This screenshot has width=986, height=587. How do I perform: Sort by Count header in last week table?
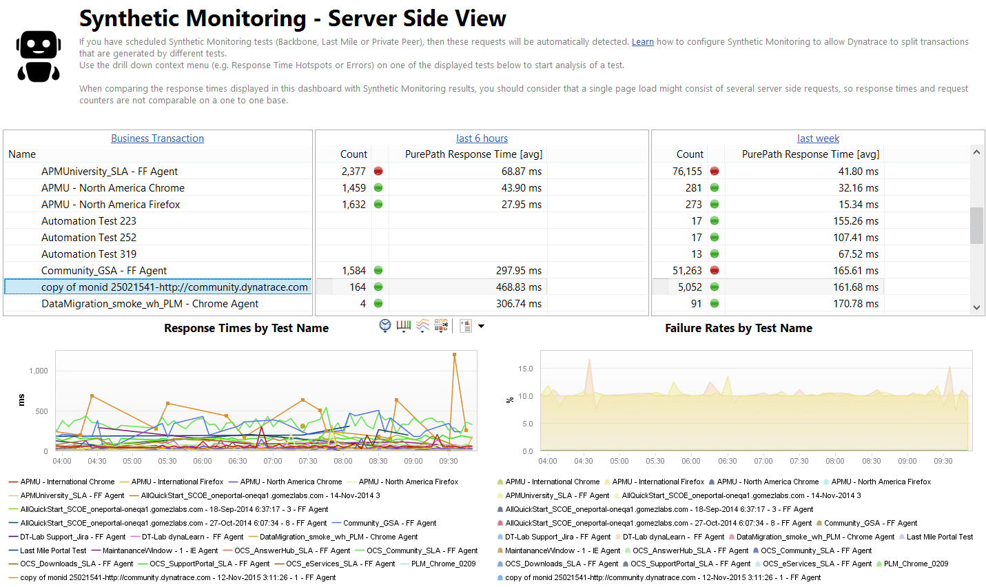tap(690, 154)
